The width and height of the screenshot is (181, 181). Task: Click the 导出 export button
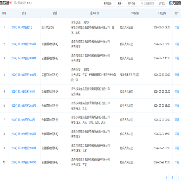click(x=162, y=3)
